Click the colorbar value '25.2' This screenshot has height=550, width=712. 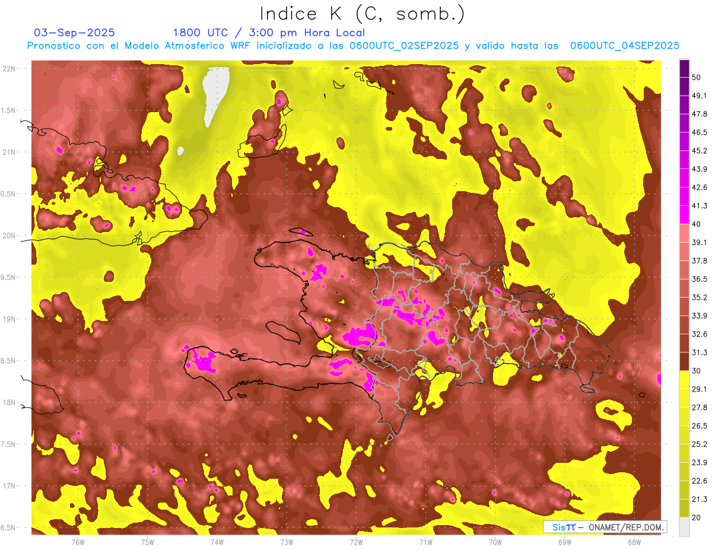click(x=699, y=444)
